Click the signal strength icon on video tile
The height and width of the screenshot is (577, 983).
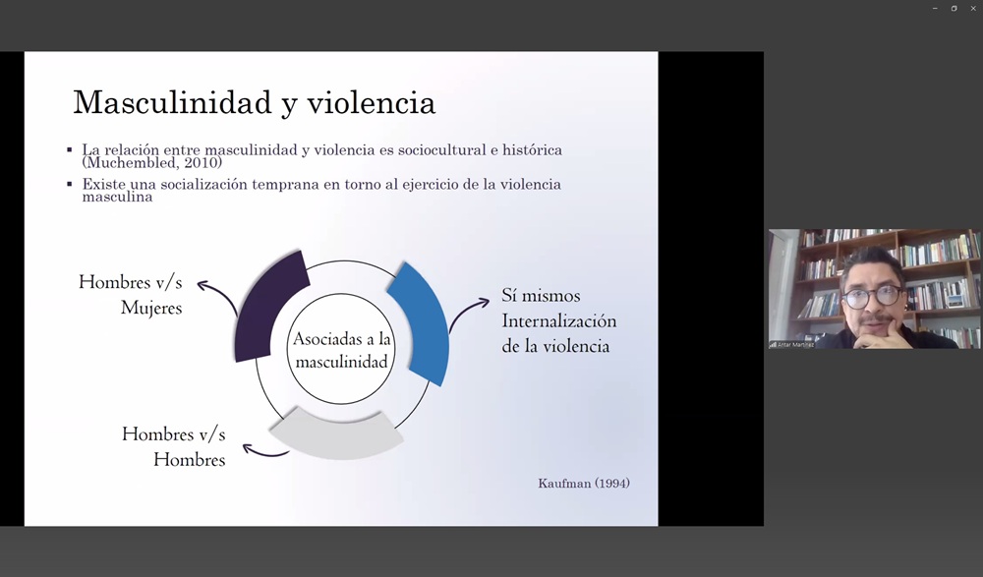pos(774,344)
